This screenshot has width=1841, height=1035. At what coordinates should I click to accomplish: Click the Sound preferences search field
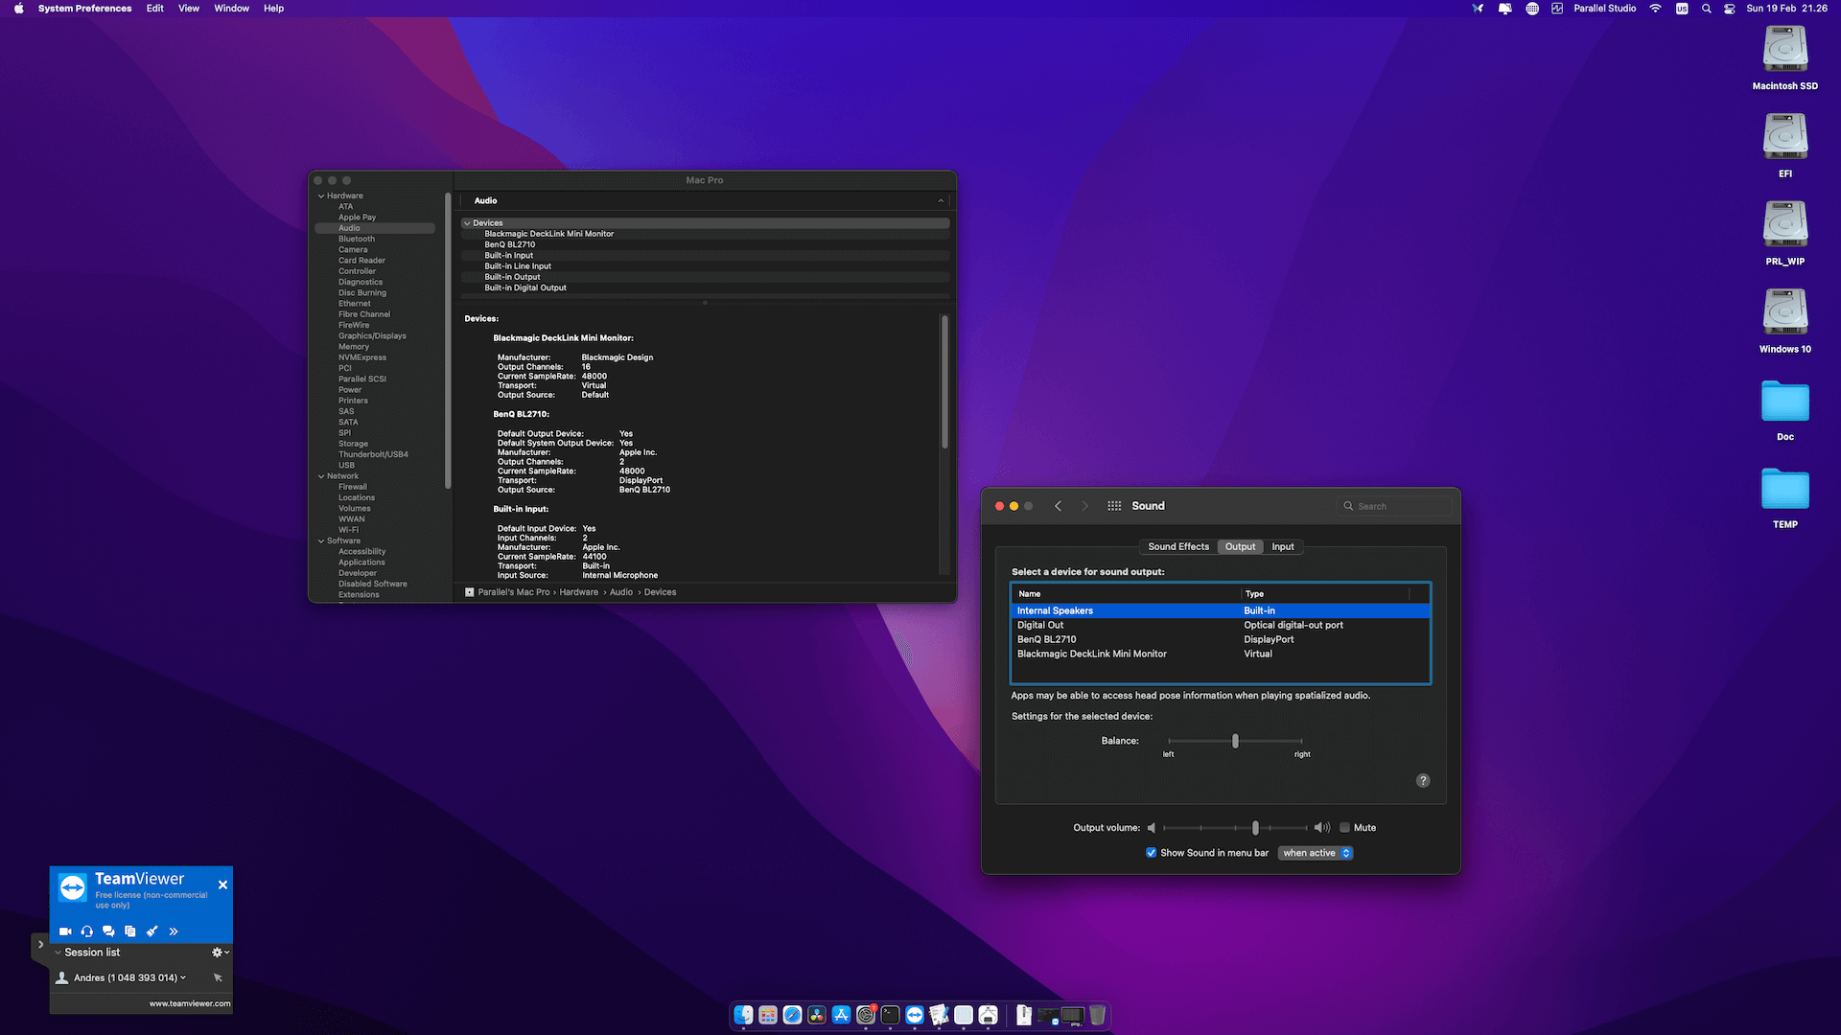click(1393, 506)
